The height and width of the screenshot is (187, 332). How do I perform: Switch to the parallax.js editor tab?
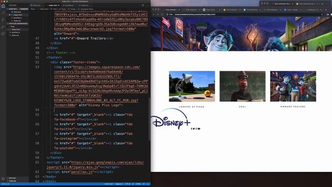pyautogui.click(x=69, y=5)
